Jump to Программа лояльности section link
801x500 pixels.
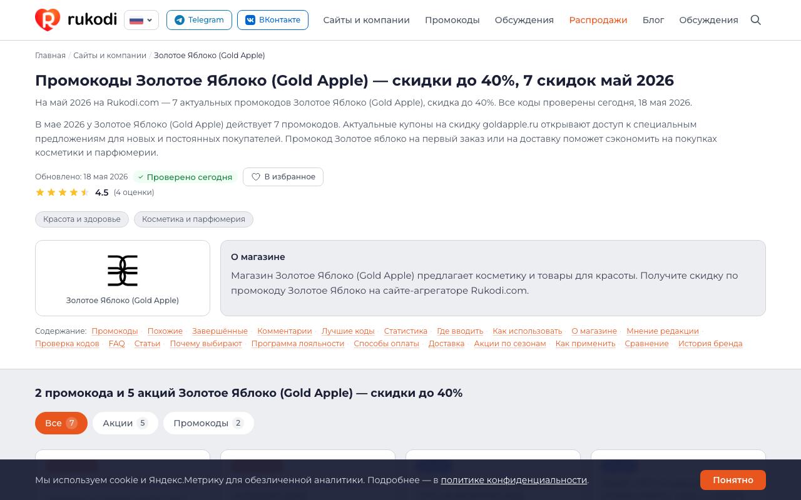click(x=298, y=344)
